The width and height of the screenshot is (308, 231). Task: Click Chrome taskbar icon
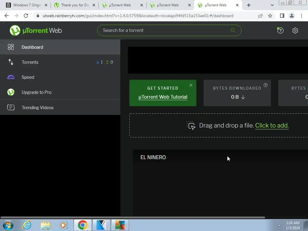[x=82, y=225]
